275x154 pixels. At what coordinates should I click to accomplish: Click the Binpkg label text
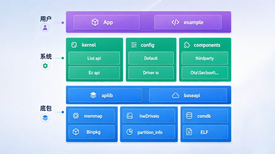coord(93,132)
